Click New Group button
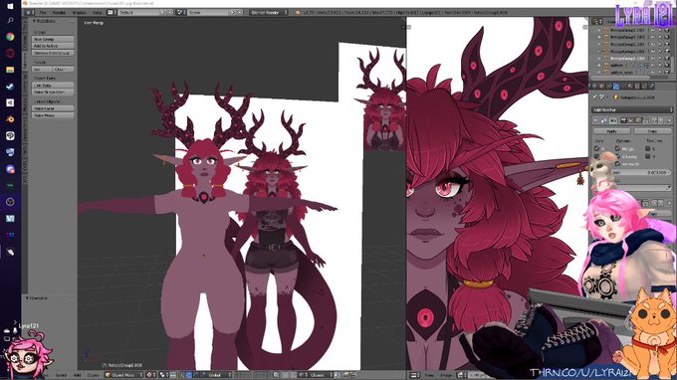 point(53,39)
